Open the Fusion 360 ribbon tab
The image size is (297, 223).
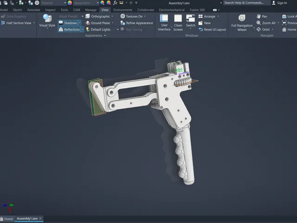tap(197, 10)
